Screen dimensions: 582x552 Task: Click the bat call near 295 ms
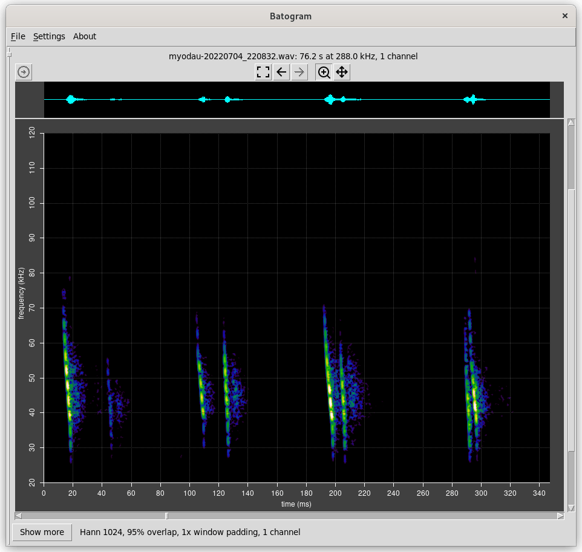[x=475, y=402]
